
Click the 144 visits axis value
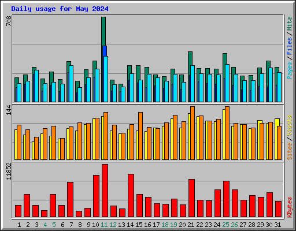(x=9, y=110)
